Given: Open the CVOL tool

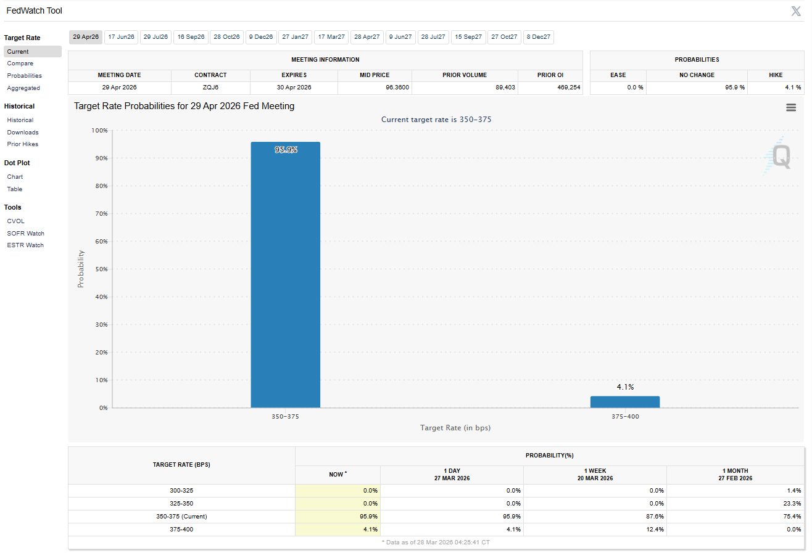Looking at the screenshot, I should [x=16, y=221].
